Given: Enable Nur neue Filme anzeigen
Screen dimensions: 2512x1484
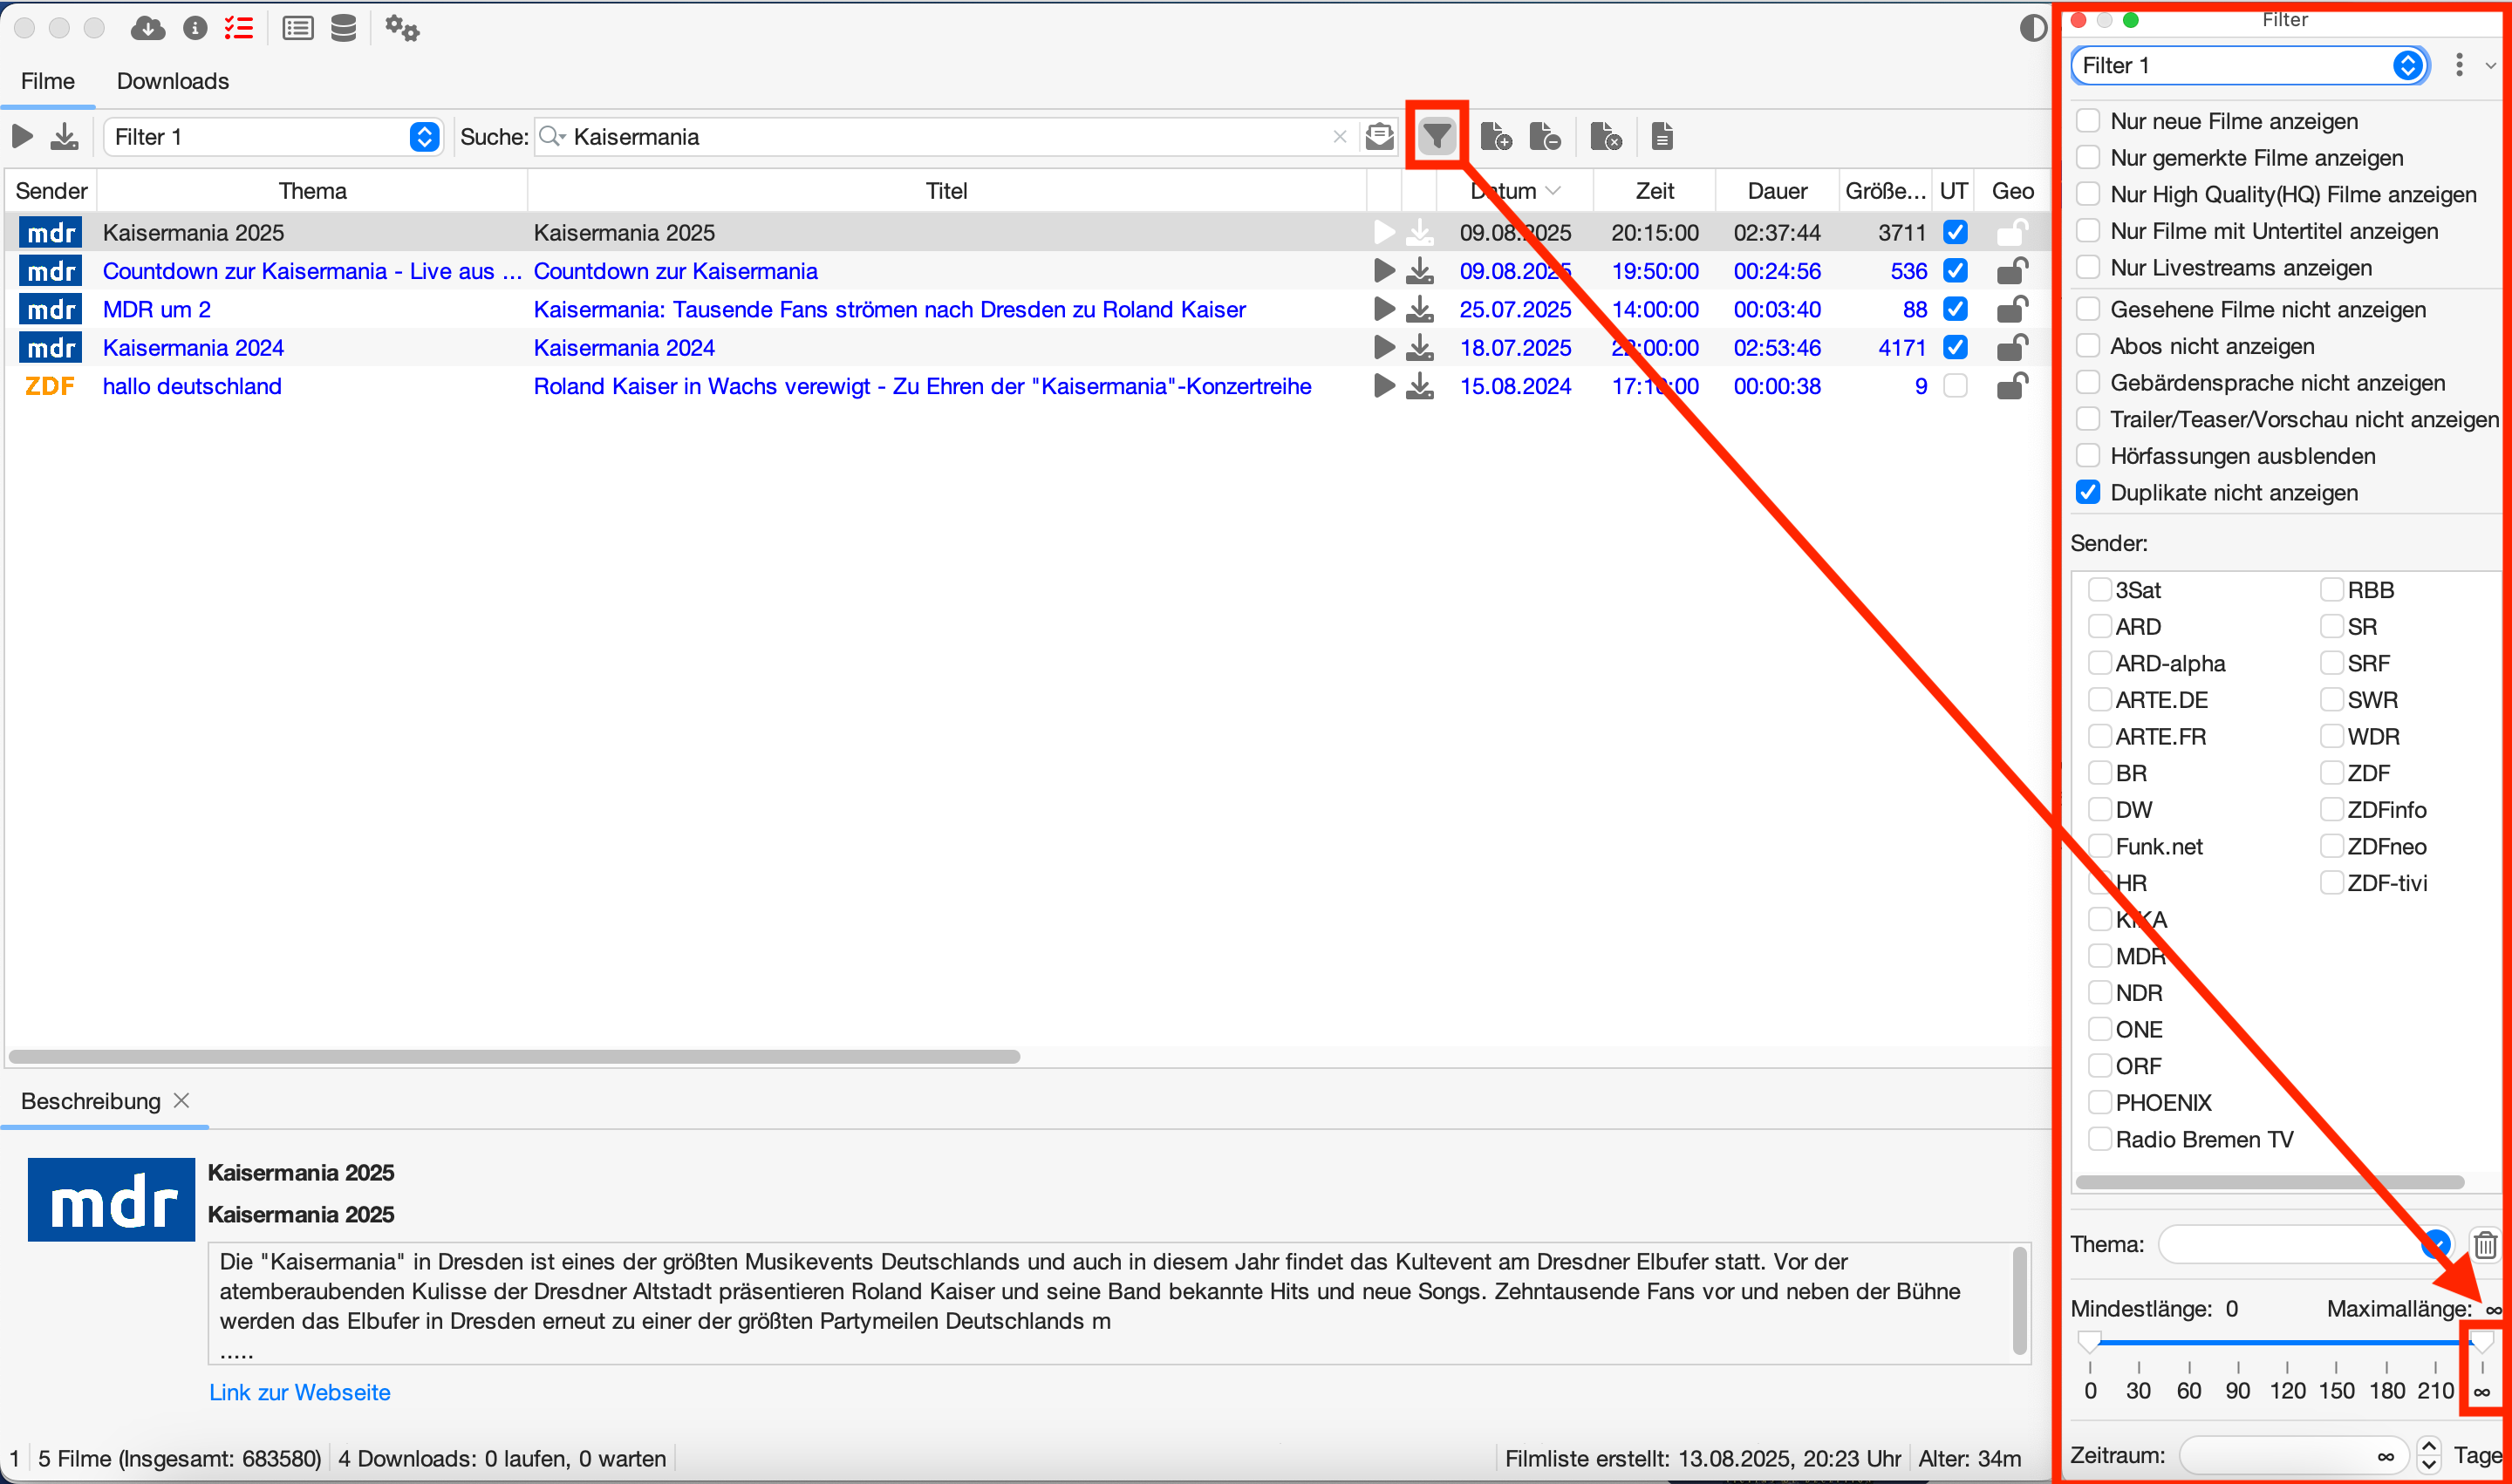Looking at the screenshot, I should (x=2088, y=121).
